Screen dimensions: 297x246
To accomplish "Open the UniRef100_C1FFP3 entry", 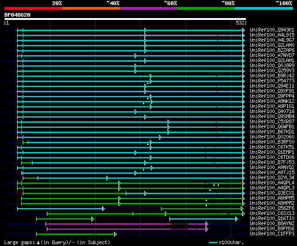I will point(272,233).
